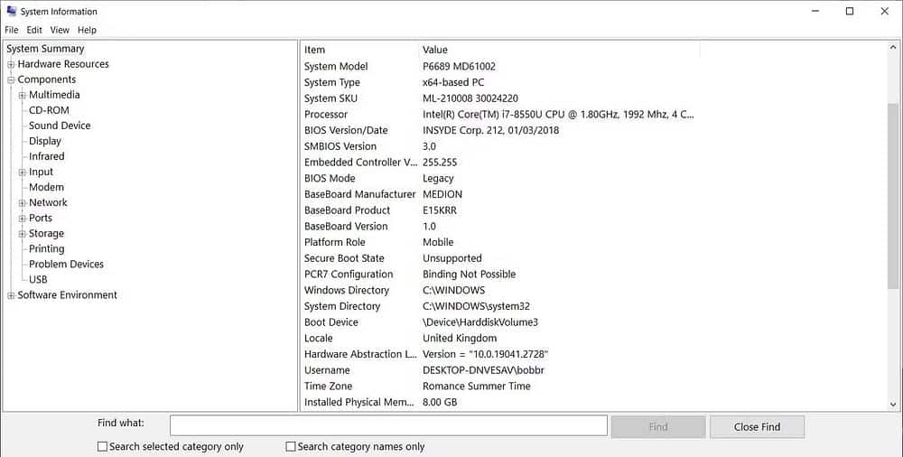Click the Find button
Screen dimensions: 903x457
coord(657,427)
